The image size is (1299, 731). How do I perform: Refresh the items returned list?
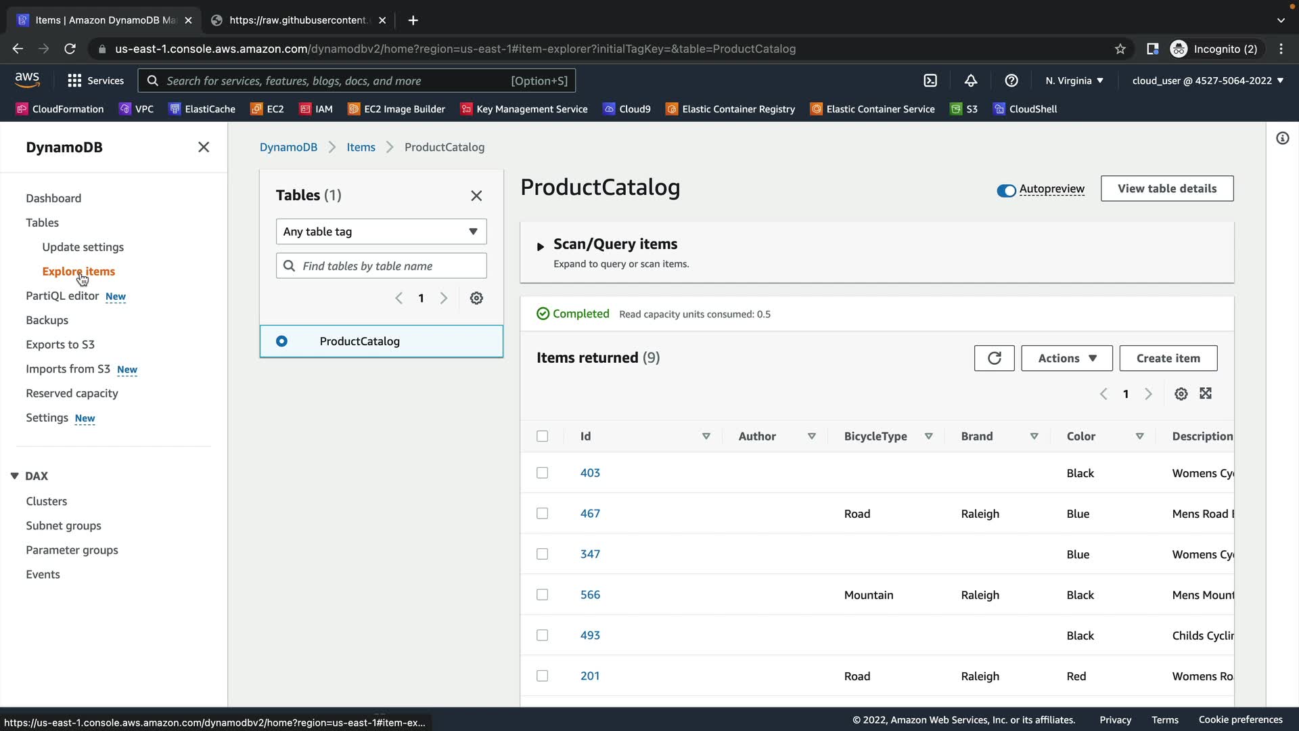coord(994,358)
